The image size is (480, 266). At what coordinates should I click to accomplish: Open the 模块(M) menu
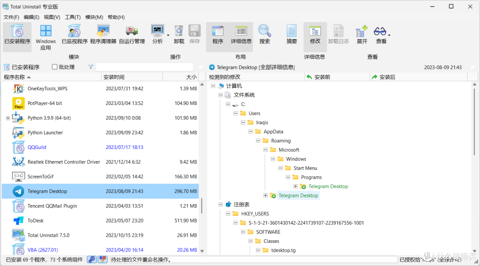pyautogui.click(x=94, y=17)
